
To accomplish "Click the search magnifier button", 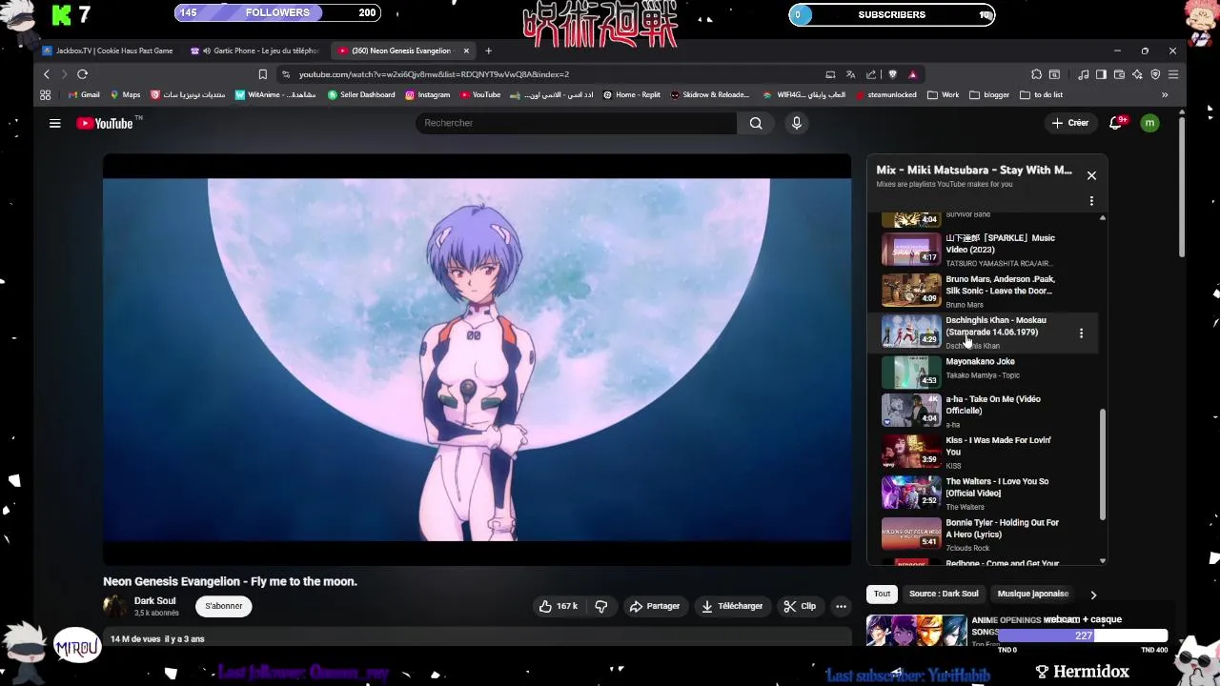I will (x=756, y=123).
